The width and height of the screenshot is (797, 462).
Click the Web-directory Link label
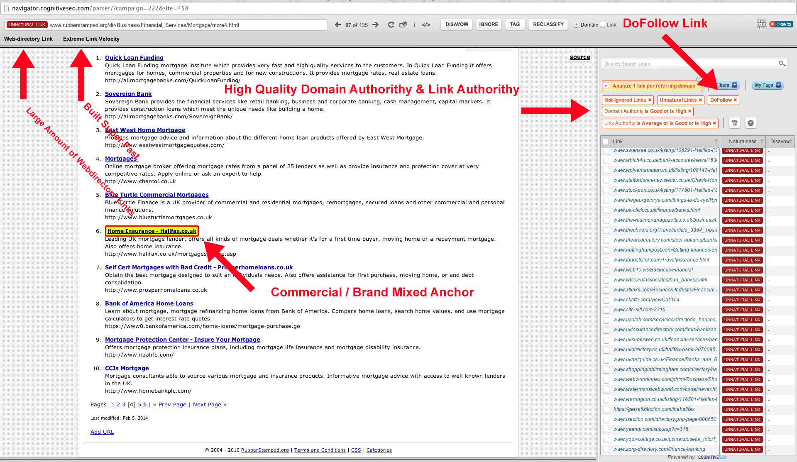point(28,39)
